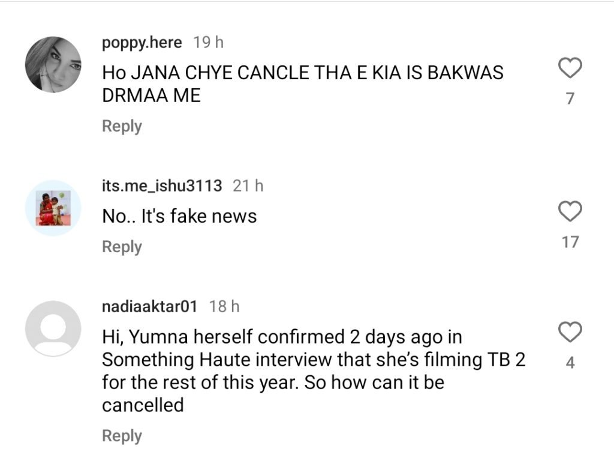614x472 pixels.
Task: Open the its.me_ishu3113 username link
Action: 162,186
